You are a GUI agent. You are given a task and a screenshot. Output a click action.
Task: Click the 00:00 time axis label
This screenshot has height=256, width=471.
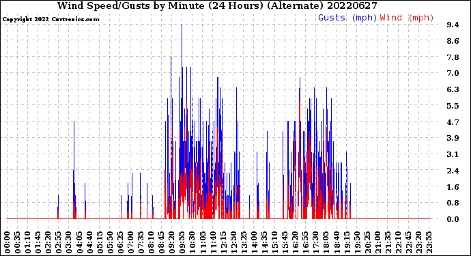coord(8,242)
